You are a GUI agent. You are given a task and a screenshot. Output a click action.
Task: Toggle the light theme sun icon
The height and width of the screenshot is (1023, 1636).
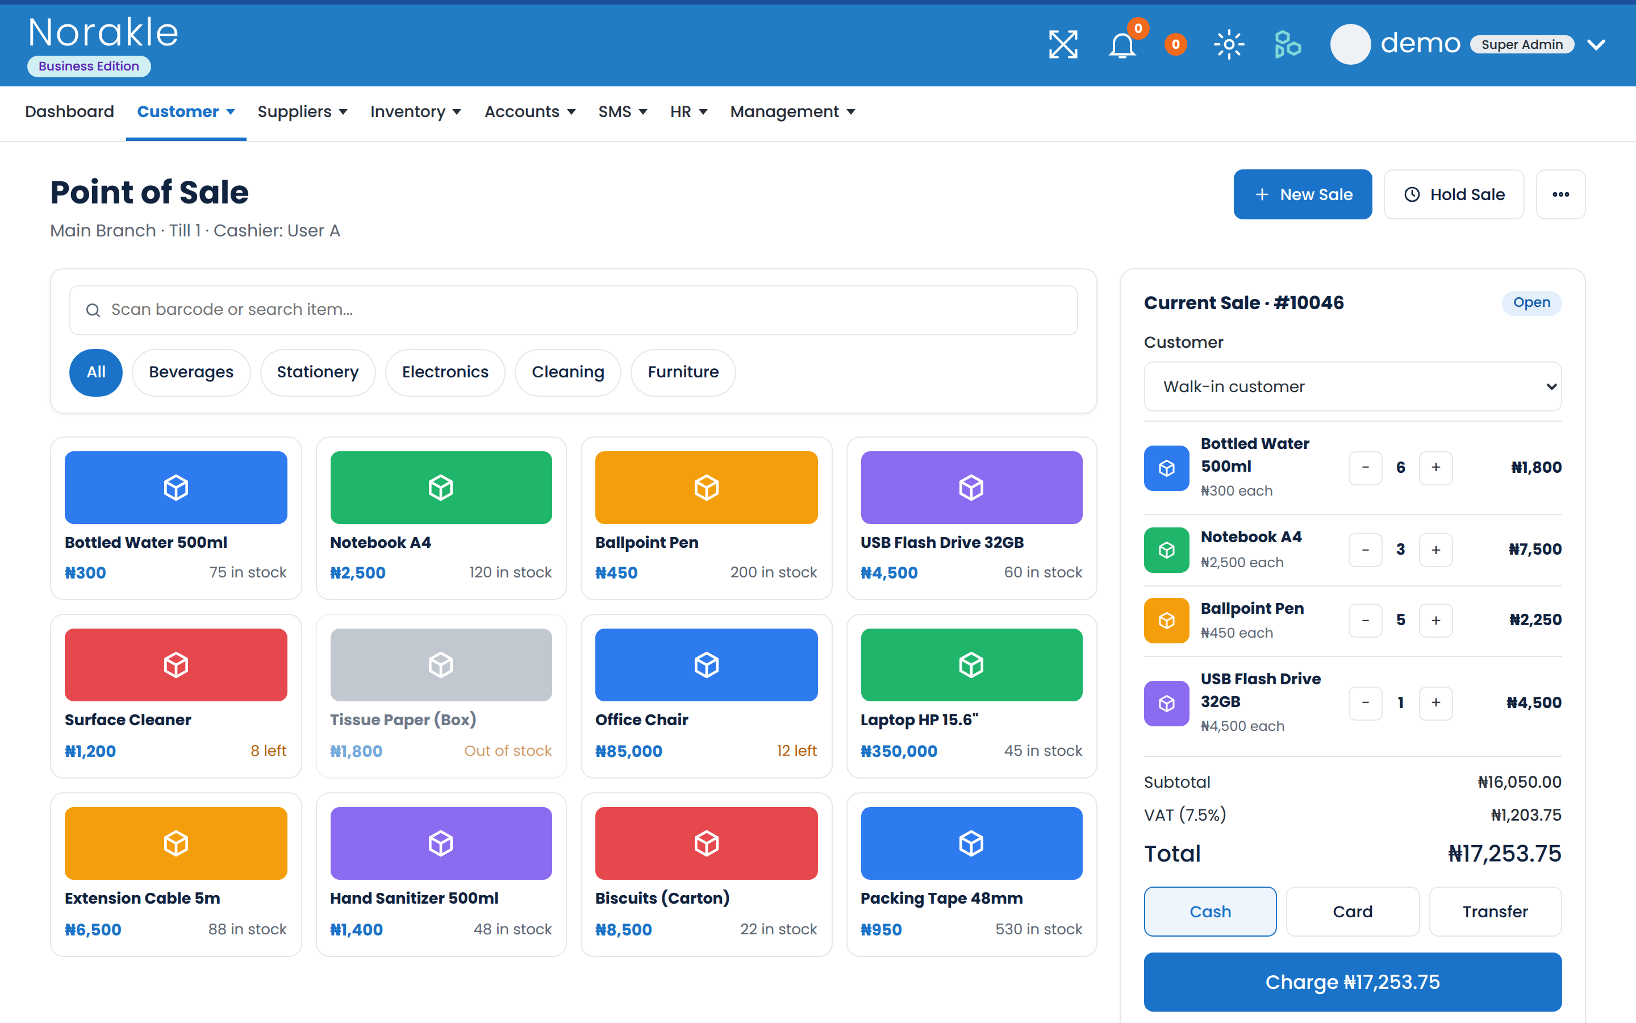pos(1229,45)
